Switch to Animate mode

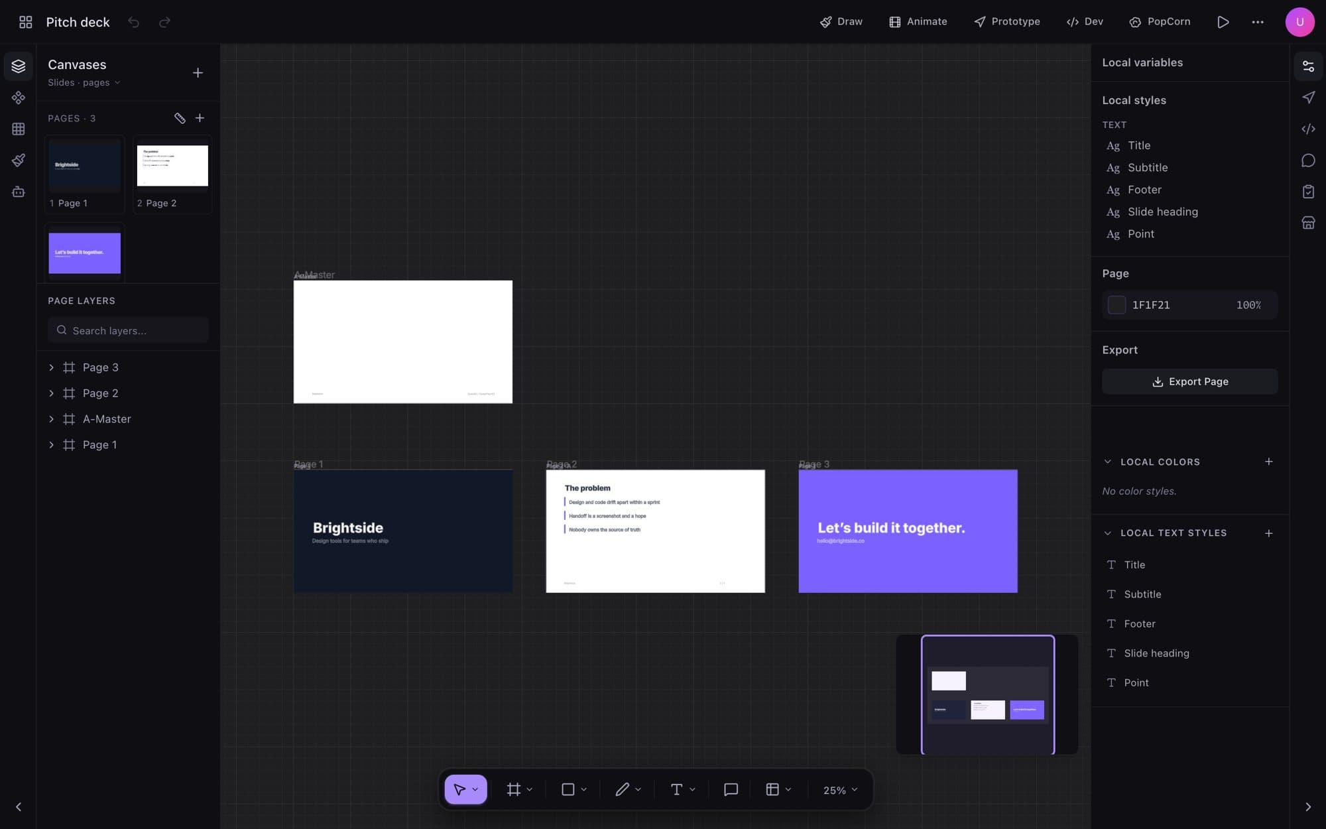tap(918, 22)
